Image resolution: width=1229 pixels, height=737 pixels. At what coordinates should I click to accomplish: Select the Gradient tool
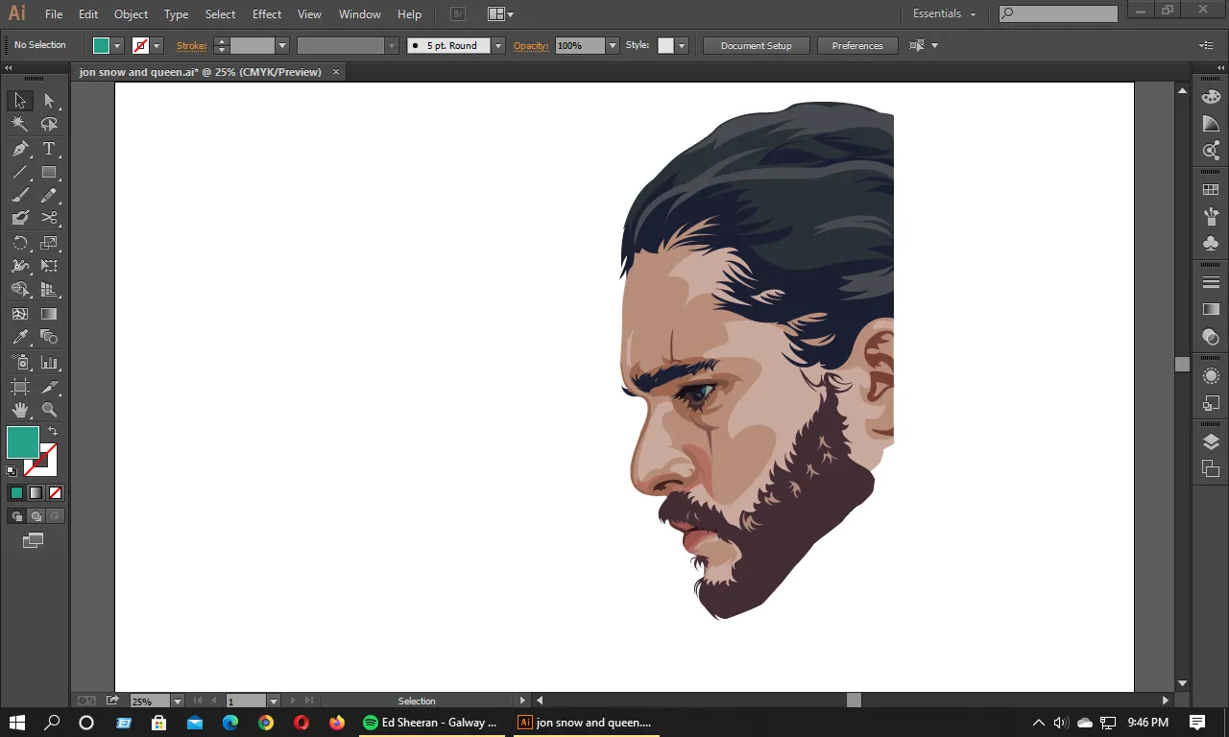pos(49,314)
